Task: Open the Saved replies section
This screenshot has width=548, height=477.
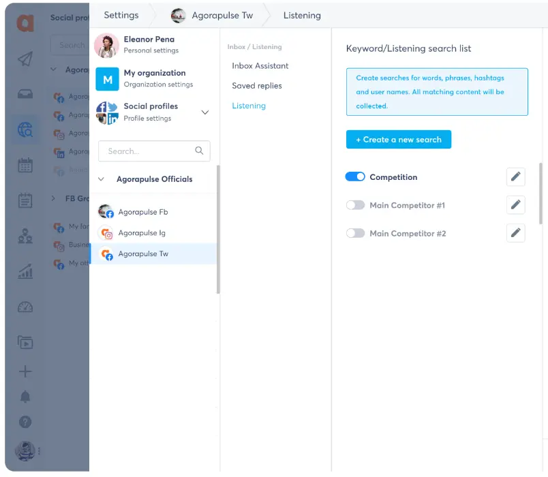Action: coord(258,86)
